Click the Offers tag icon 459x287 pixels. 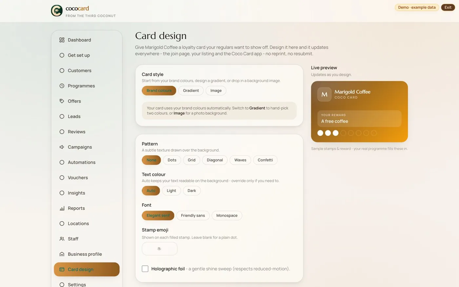[x=62, y=101]
